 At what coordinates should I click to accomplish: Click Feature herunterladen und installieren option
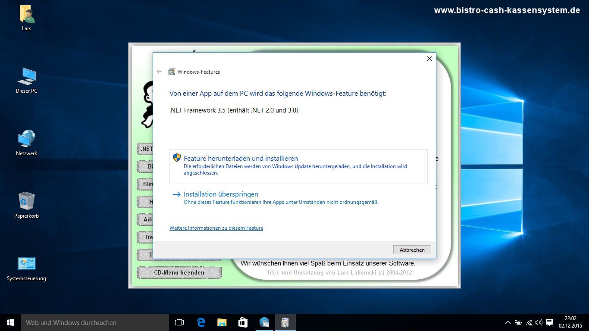coord(241,159)
